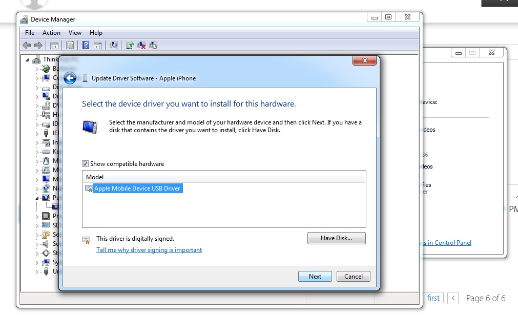
Task: Click the Disable device toolbar icon with down arrow
Action: (153, 45)
